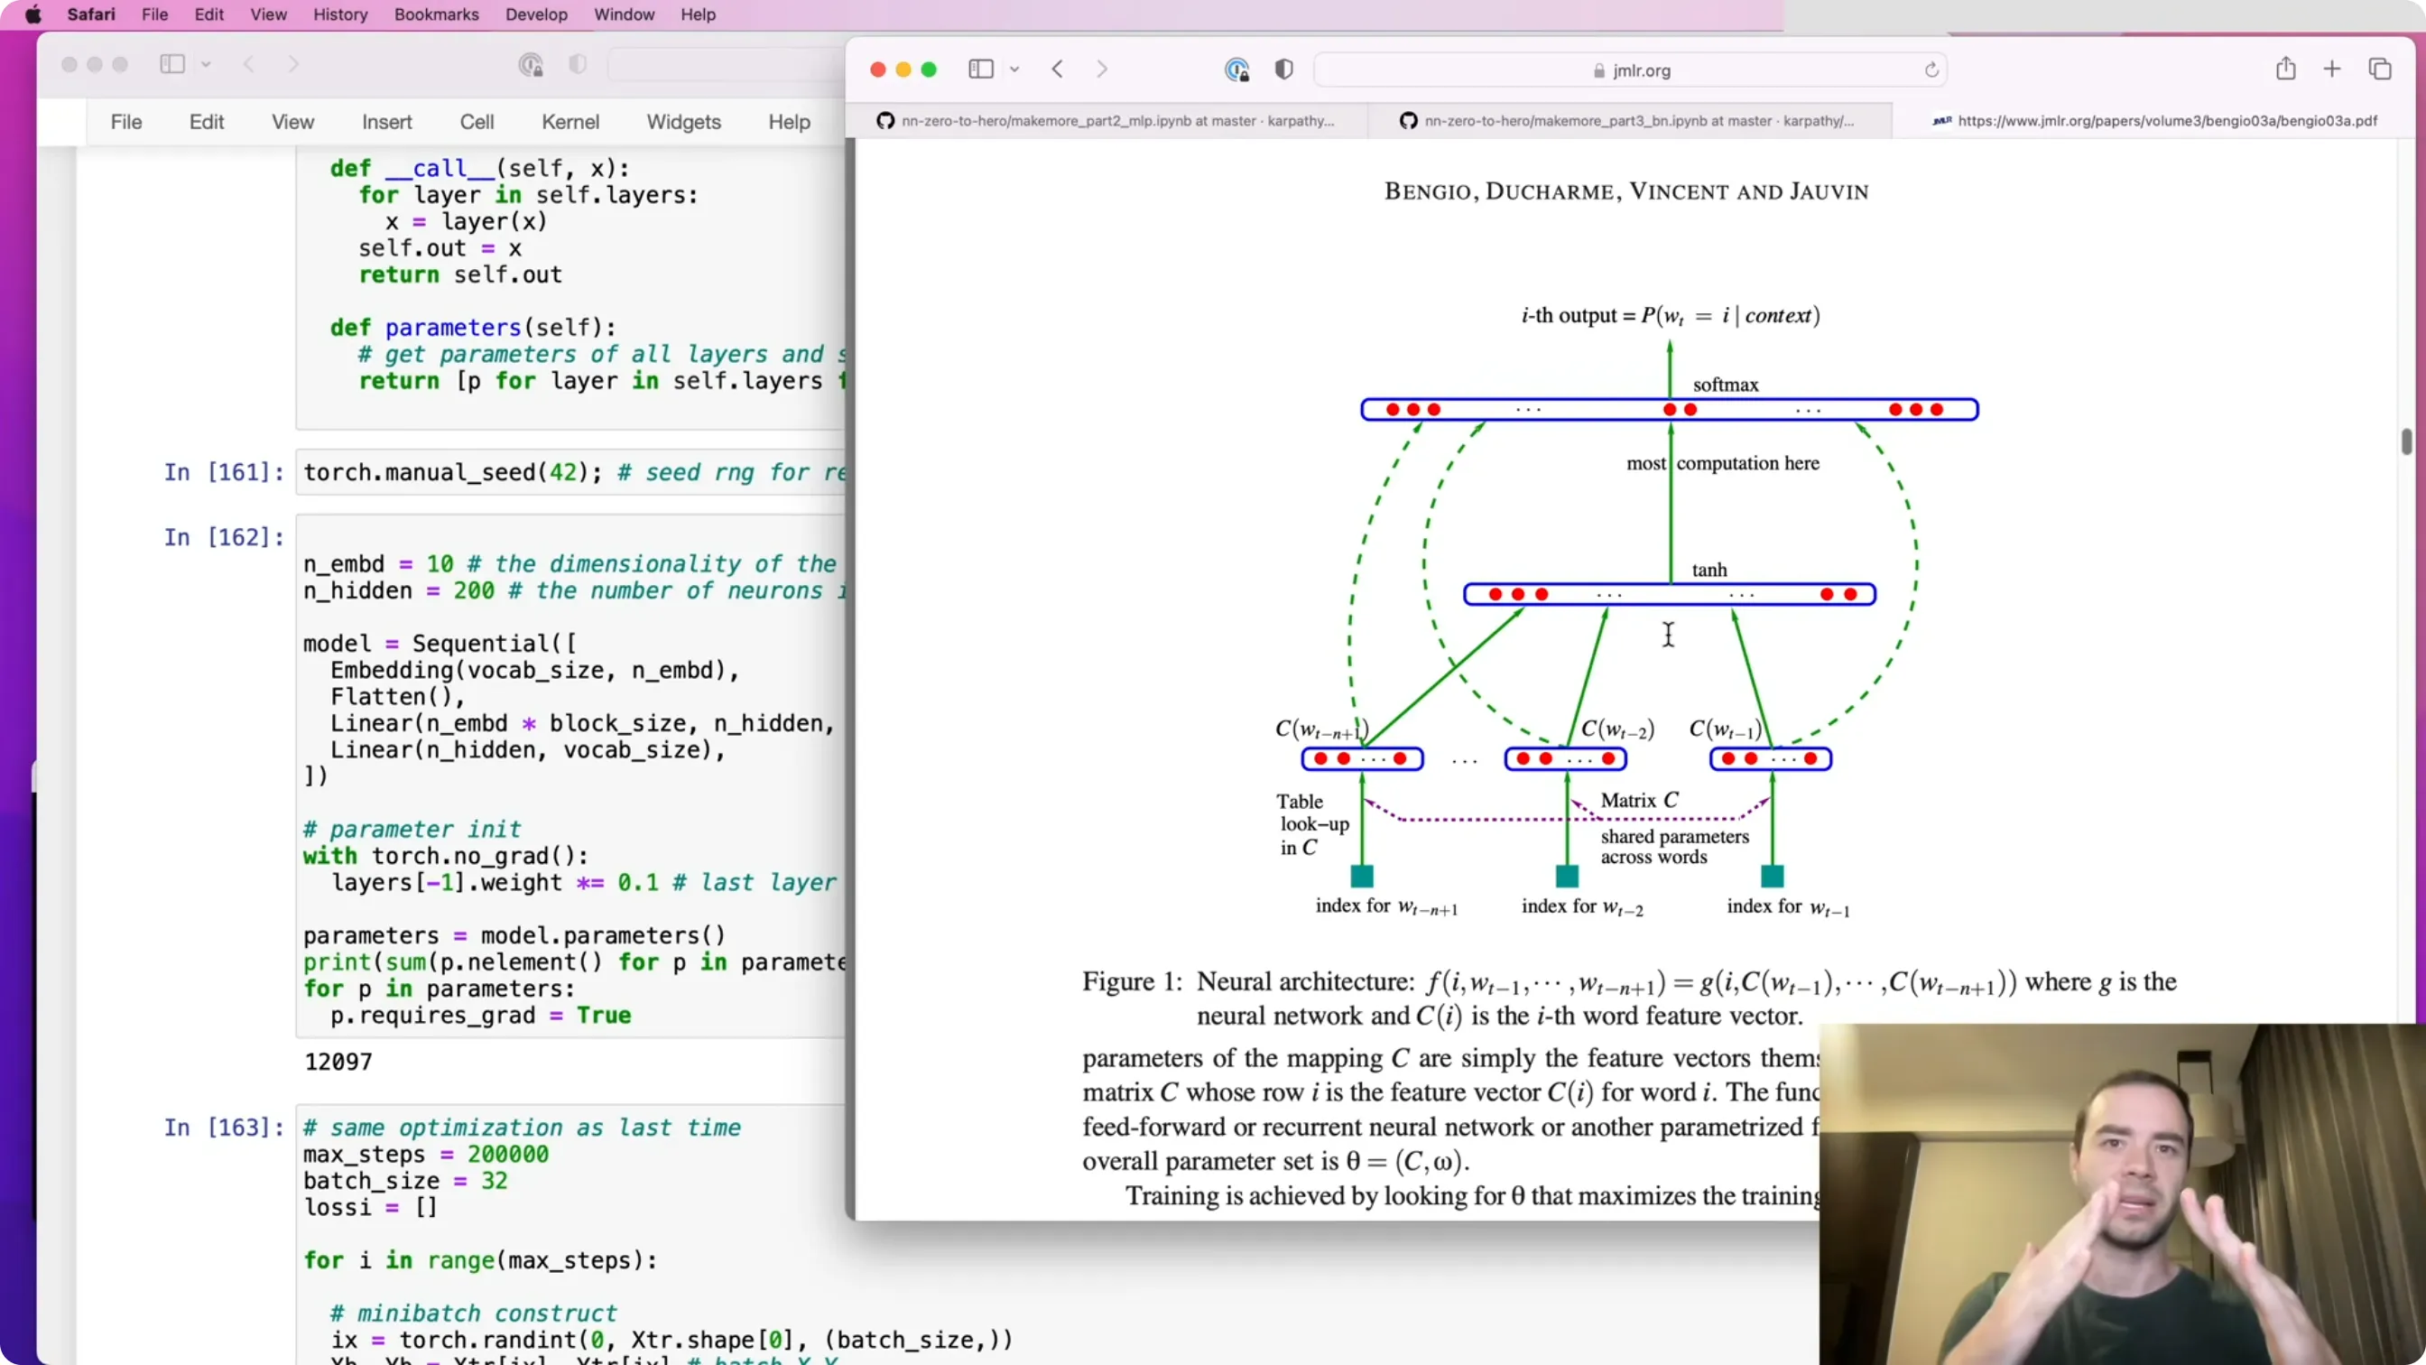Toggle sidebar in front Safari window
The image size is (2426, 1365).
tap(980, 70)
